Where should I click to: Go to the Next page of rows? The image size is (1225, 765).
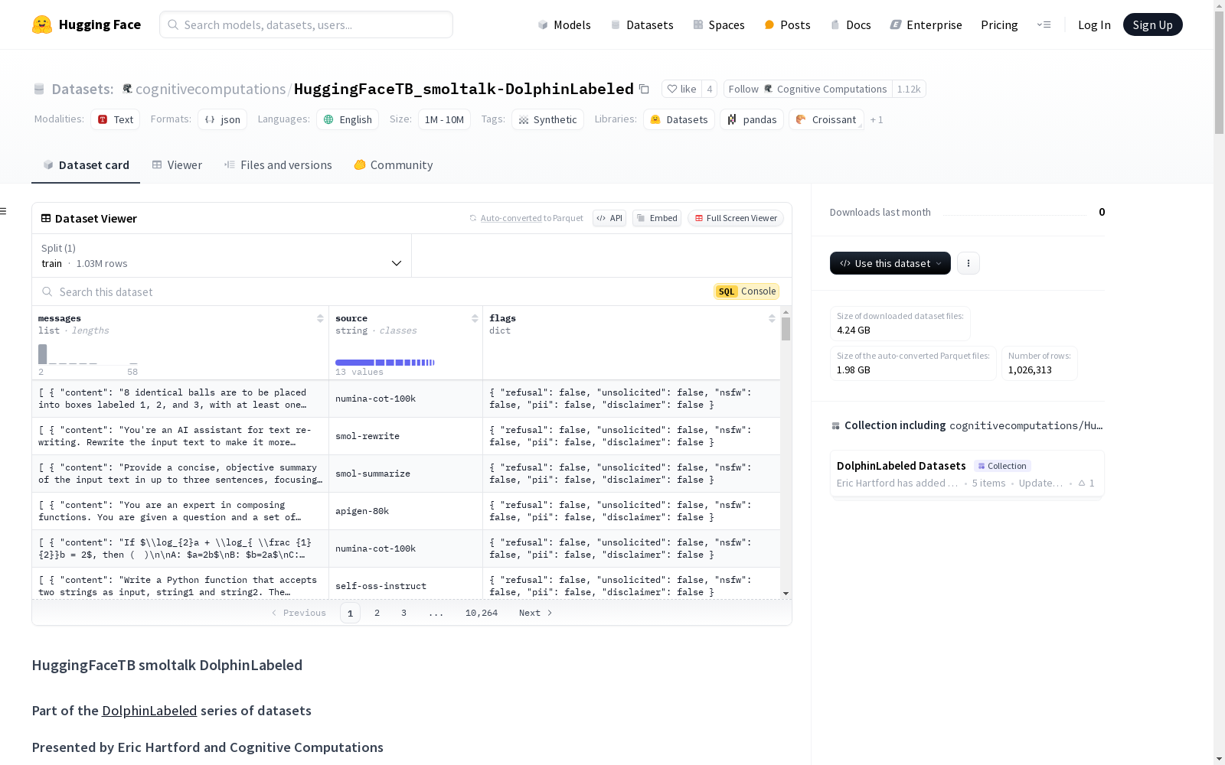tap(535, 613)
